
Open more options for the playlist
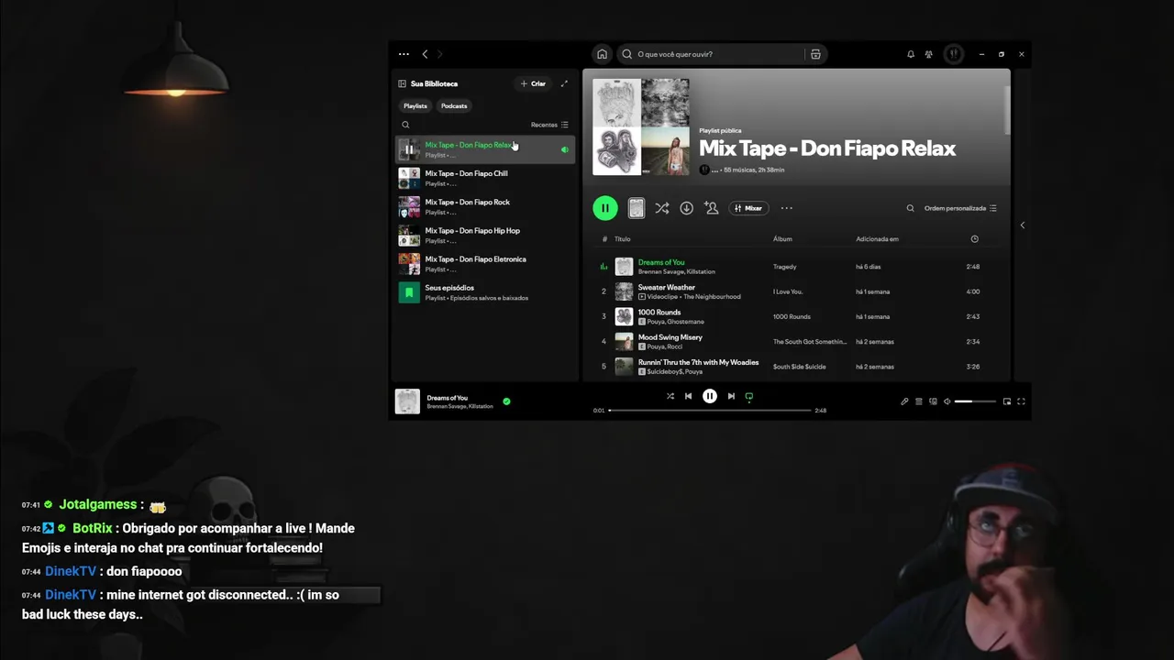[786, 208]
